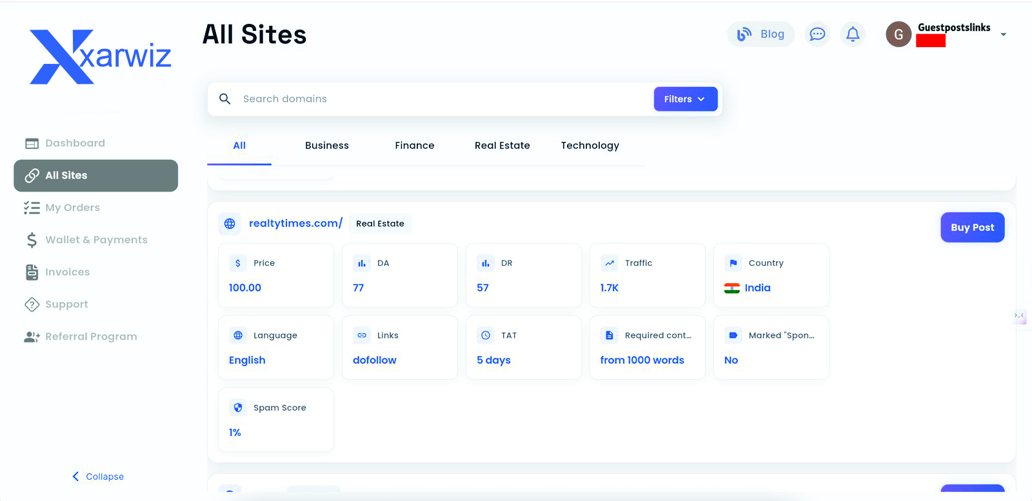
Task: Open the notifications bell
Action: pos(853,34)
